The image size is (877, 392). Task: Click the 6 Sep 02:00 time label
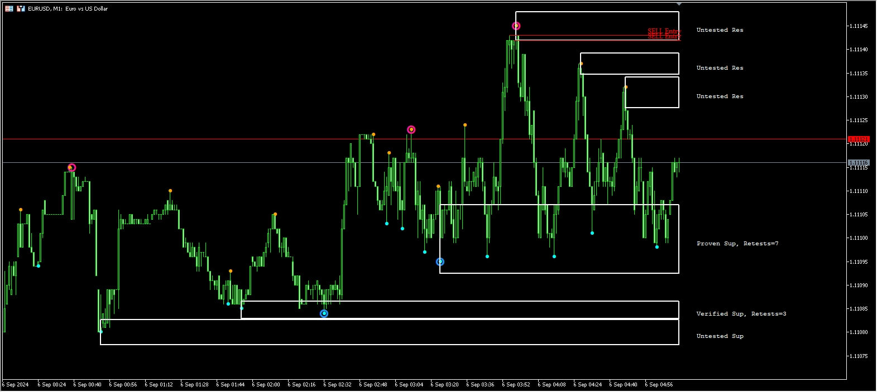266,385
